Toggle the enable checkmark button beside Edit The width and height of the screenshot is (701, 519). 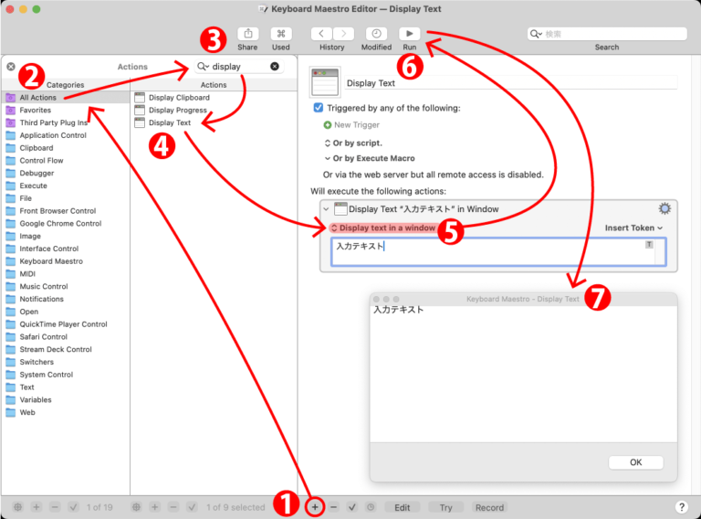coord(352,507)
